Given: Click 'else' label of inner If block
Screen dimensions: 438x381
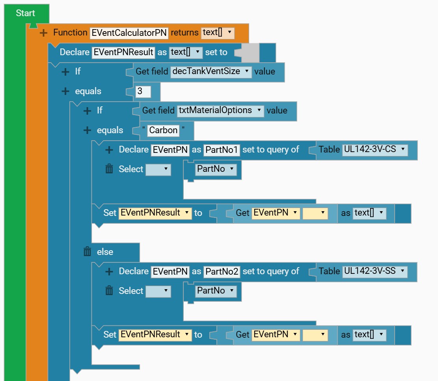Looking at the screenshot, I should (105, 252).
